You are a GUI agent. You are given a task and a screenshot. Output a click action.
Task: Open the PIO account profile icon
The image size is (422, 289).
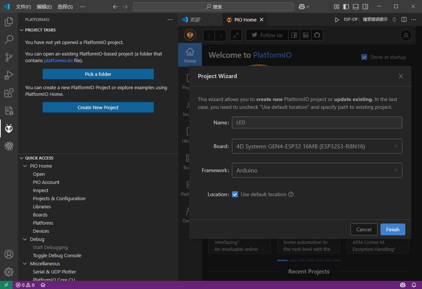point(406,35)
